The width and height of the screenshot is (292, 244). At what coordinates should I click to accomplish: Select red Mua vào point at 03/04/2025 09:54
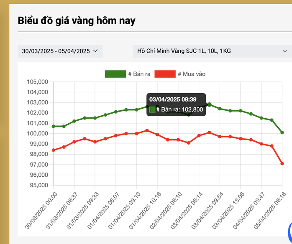click(x=220, y=137)
